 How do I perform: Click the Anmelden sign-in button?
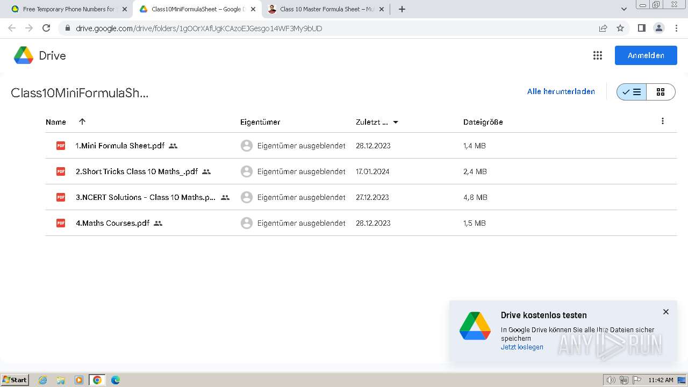click(646, 55)
